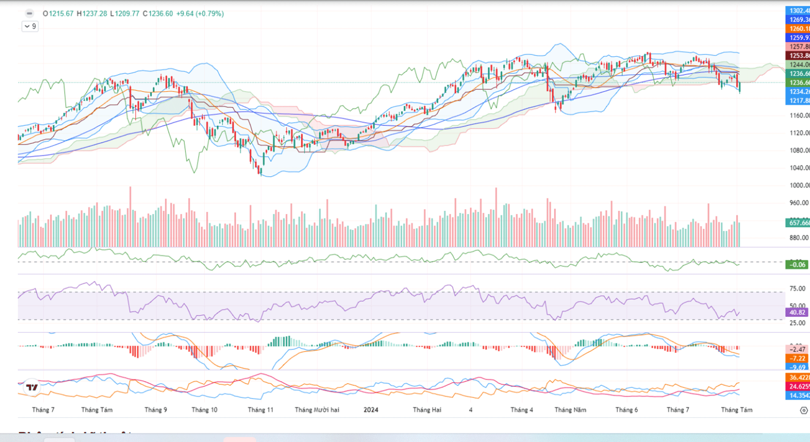810x442 pixels.
Task: Click the 1040.00 price axis tick
Action: [799, 168]
